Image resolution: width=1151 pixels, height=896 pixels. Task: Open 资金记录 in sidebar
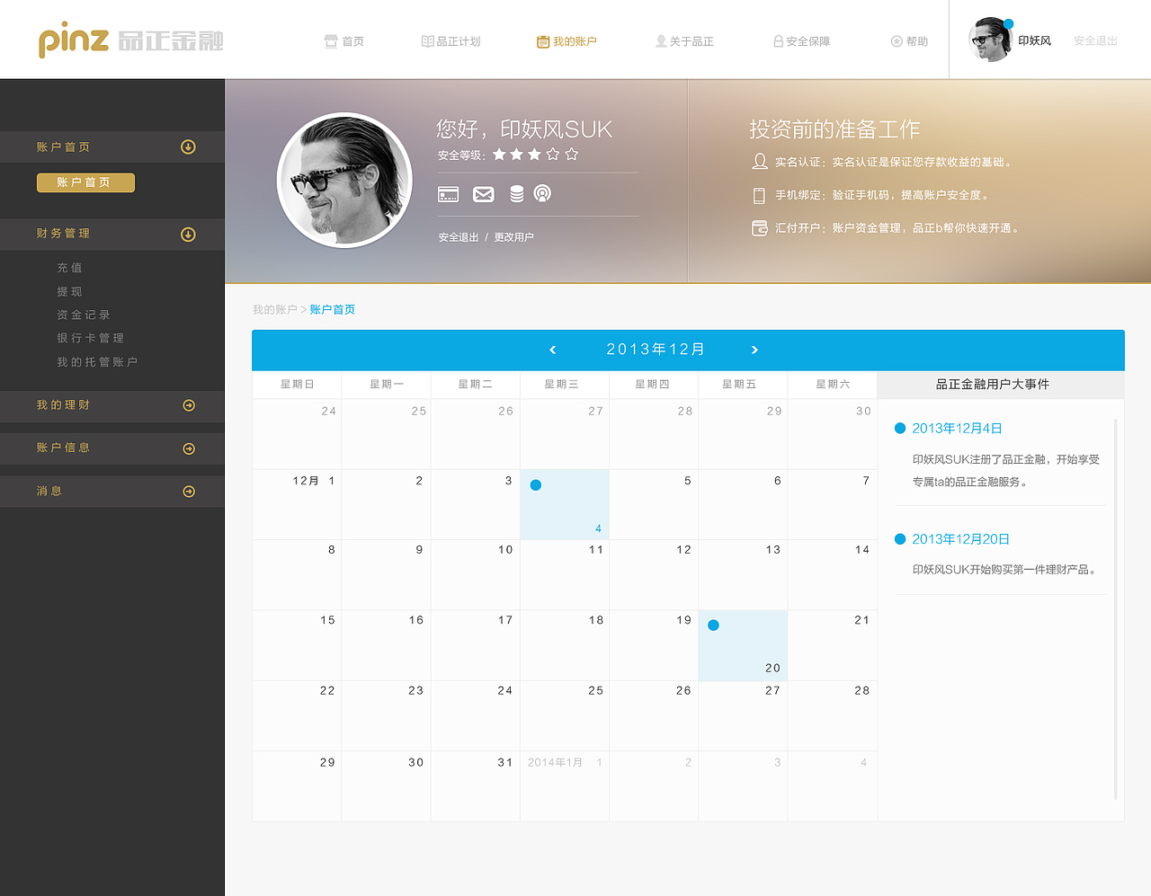click(84, 315)
